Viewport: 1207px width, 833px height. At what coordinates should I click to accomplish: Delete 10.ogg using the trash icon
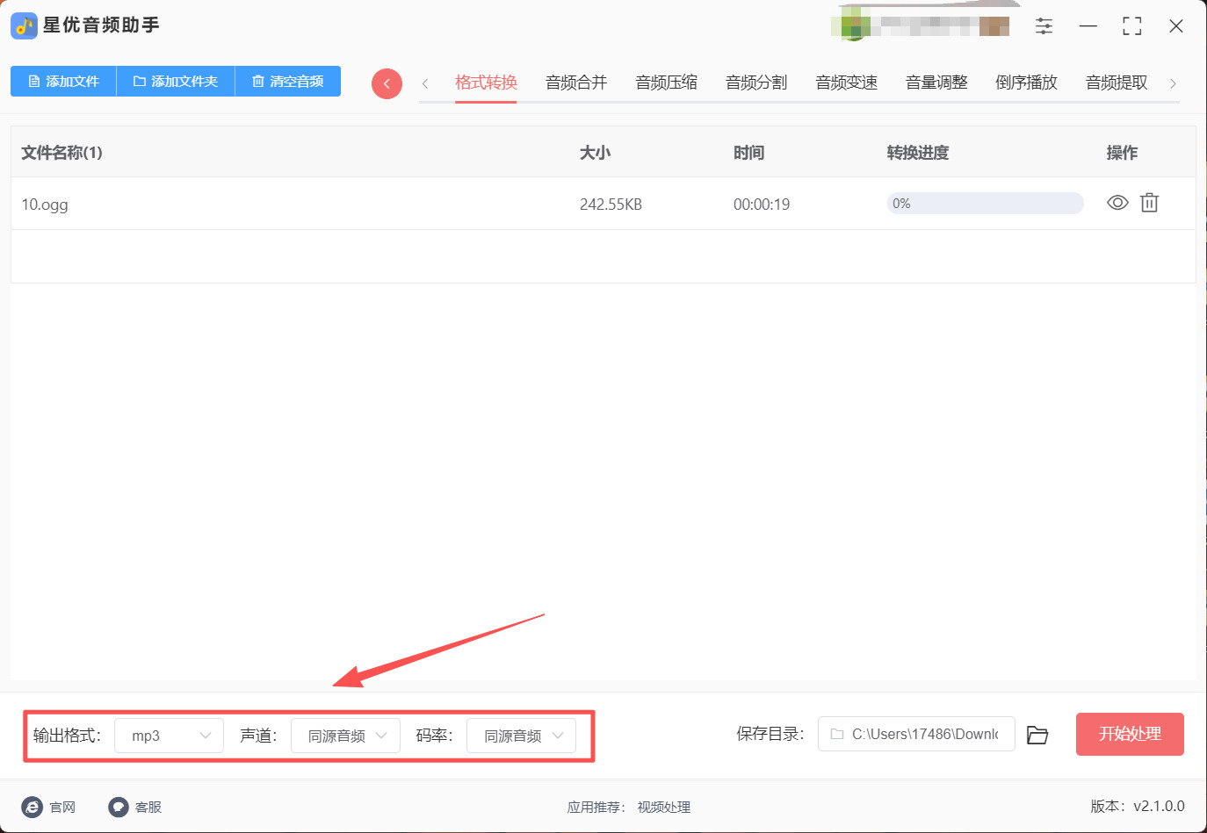[x=1149, y=203]
